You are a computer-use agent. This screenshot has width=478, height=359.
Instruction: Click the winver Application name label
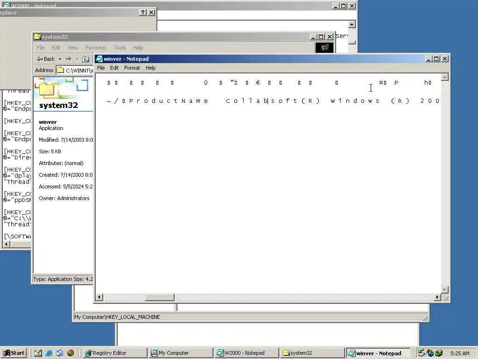coord(48,122)
